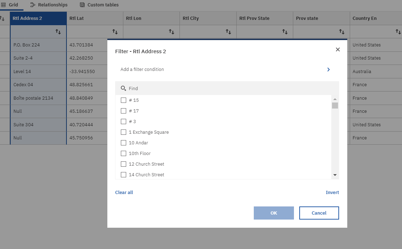Click the 'Cedex 04' cell

click(38, 85)
